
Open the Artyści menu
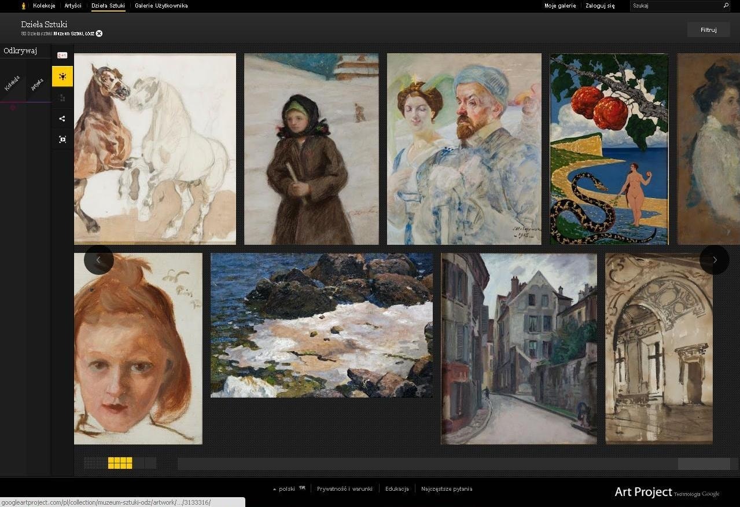tap(73, 6)
